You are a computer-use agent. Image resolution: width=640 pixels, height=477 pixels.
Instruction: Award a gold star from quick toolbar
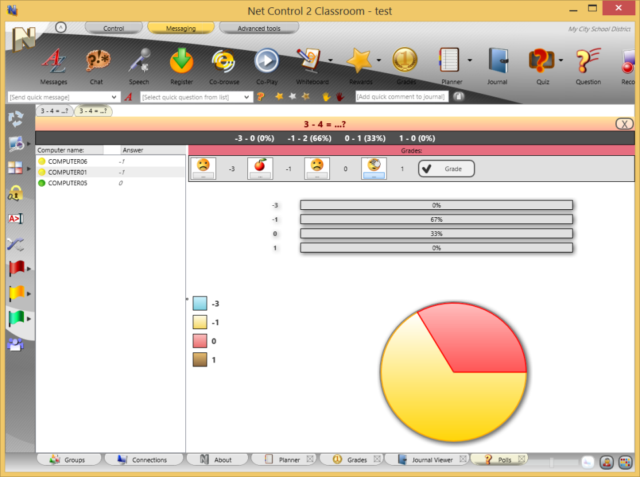279,96
